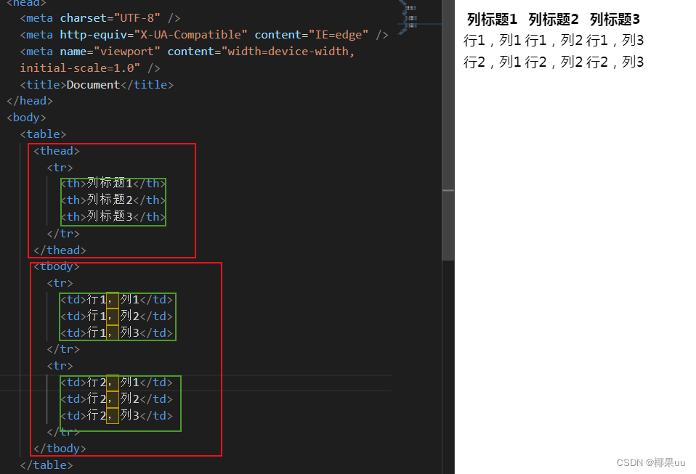This screenshot has height=474, width=696.
Task: Click the closing </head> tag
Action: point(30,101)
